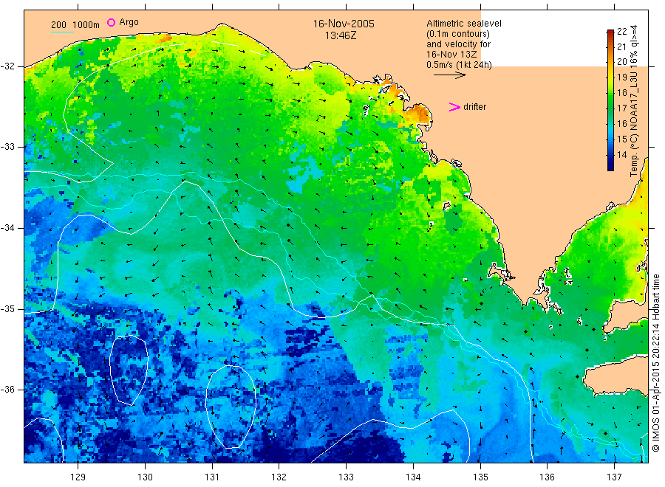The image size is (665, 487).
Task: Click the 'Argo' legend label
Action: (x=129, y=22)
